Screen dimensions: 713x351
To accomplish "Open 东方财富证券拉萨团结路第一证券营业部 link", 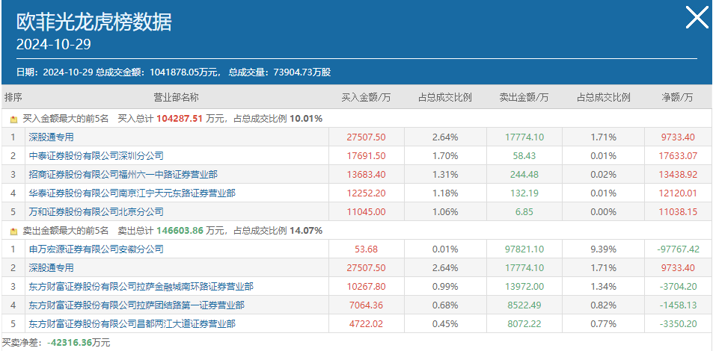I will coord(136,305).
